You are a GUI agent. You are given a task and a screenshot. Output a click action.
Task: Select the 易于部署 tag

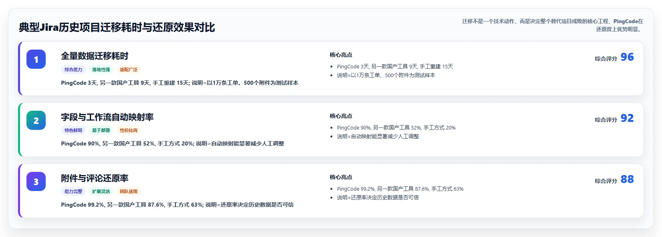coord(101,130)
